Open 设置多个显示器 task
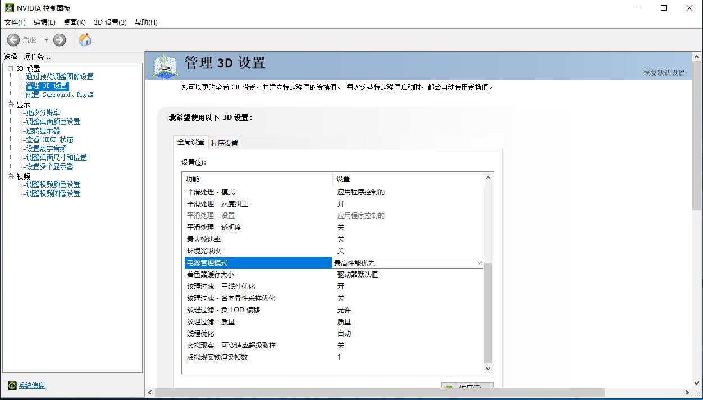Image resolution: width=703 pixels, height=400 pixels. 49,167
